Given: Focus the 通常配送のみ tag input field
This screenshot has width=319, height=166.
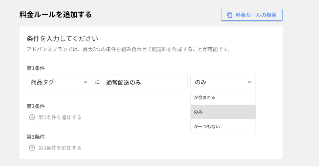Looking at the screenshot, I should 145,82.
